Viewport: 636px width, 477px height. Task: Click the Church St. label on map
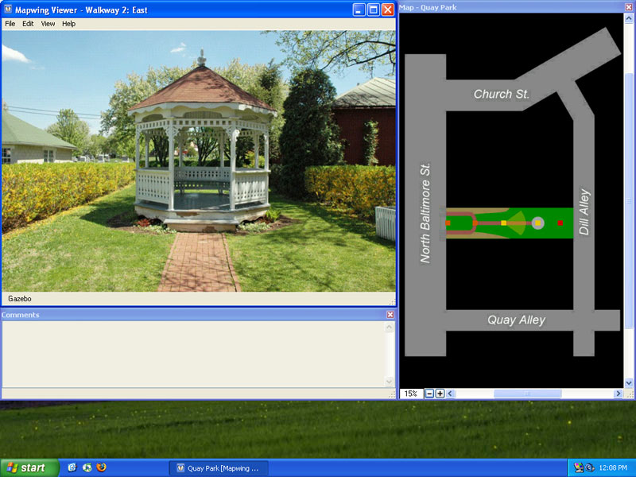click(502, 94)
